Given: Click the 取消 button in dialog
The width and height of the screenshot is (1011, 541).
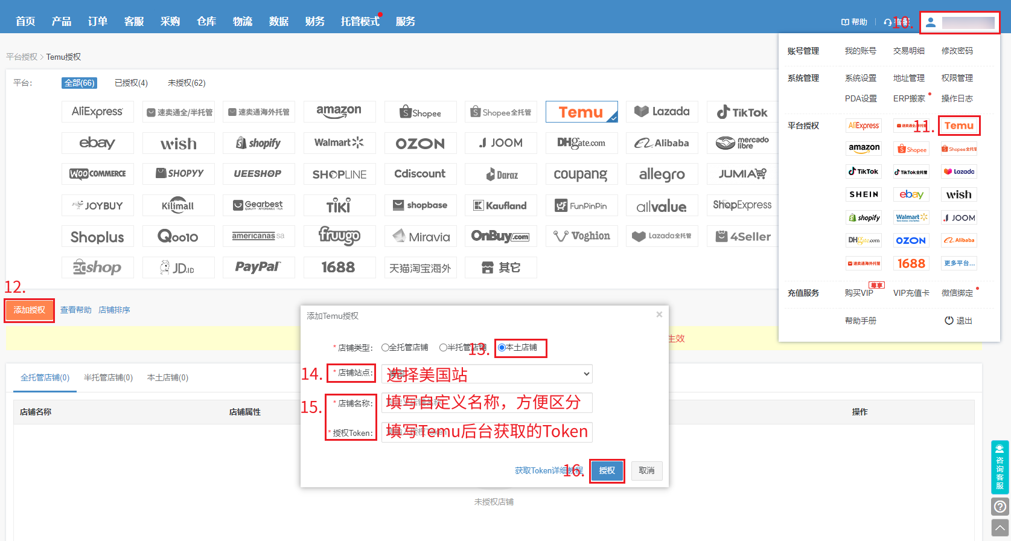Looking at the screenshot, I should click(x=646, y=470).
